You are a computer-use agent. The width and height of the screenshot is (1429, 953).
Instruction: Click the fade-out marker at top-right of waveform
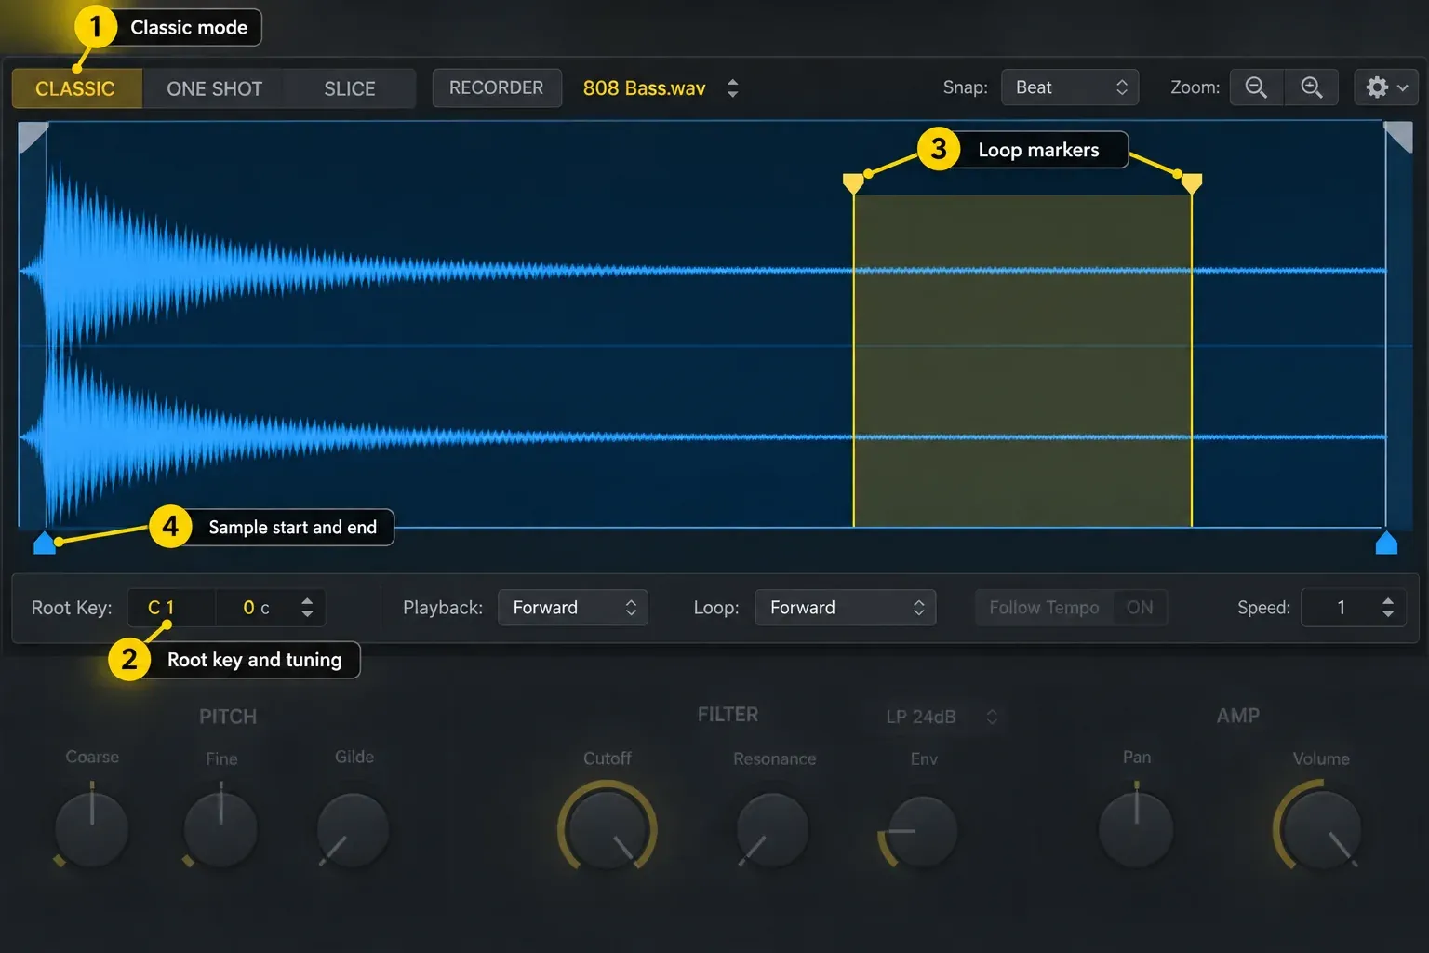[1399, 137]
